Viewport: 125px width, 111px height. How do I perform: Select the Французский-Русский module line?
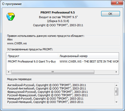(x=48, y=92)
